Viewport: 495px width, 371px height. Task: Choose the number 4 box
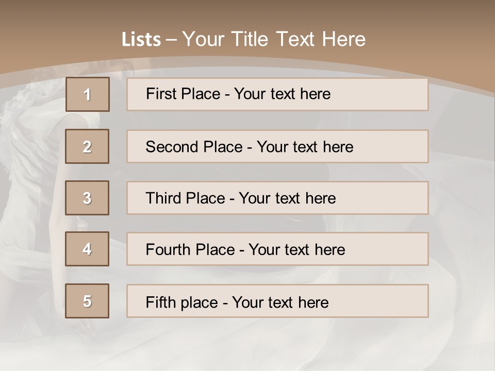tap(88, 249)
